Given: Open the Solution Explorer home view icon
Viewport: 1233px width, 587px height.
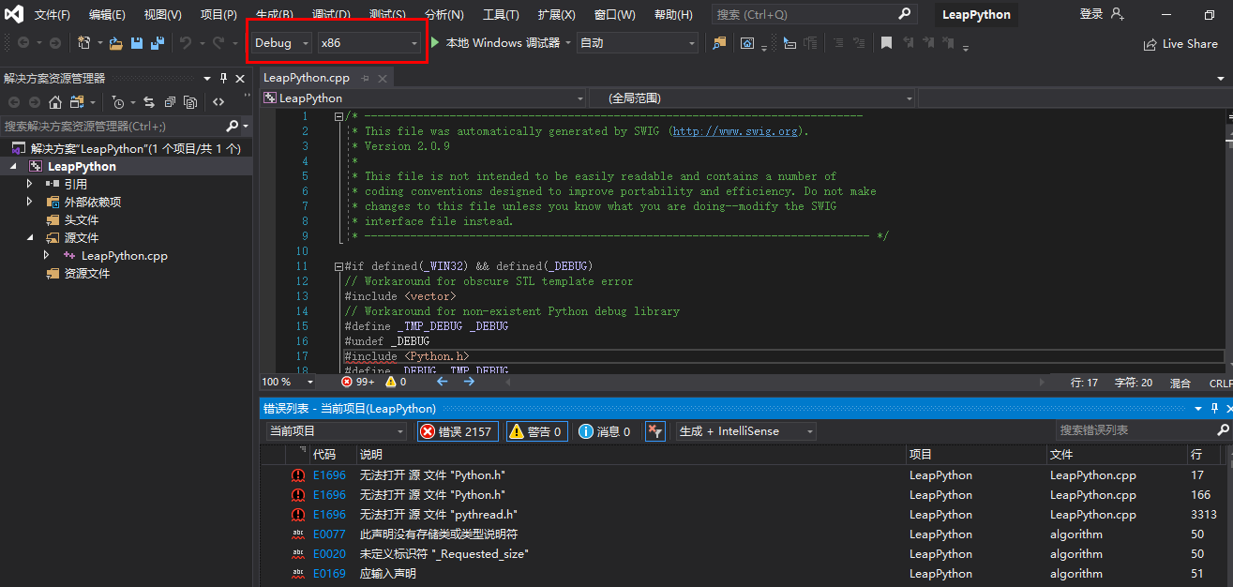Looking at the screenshot, I should tap(55, 103).
